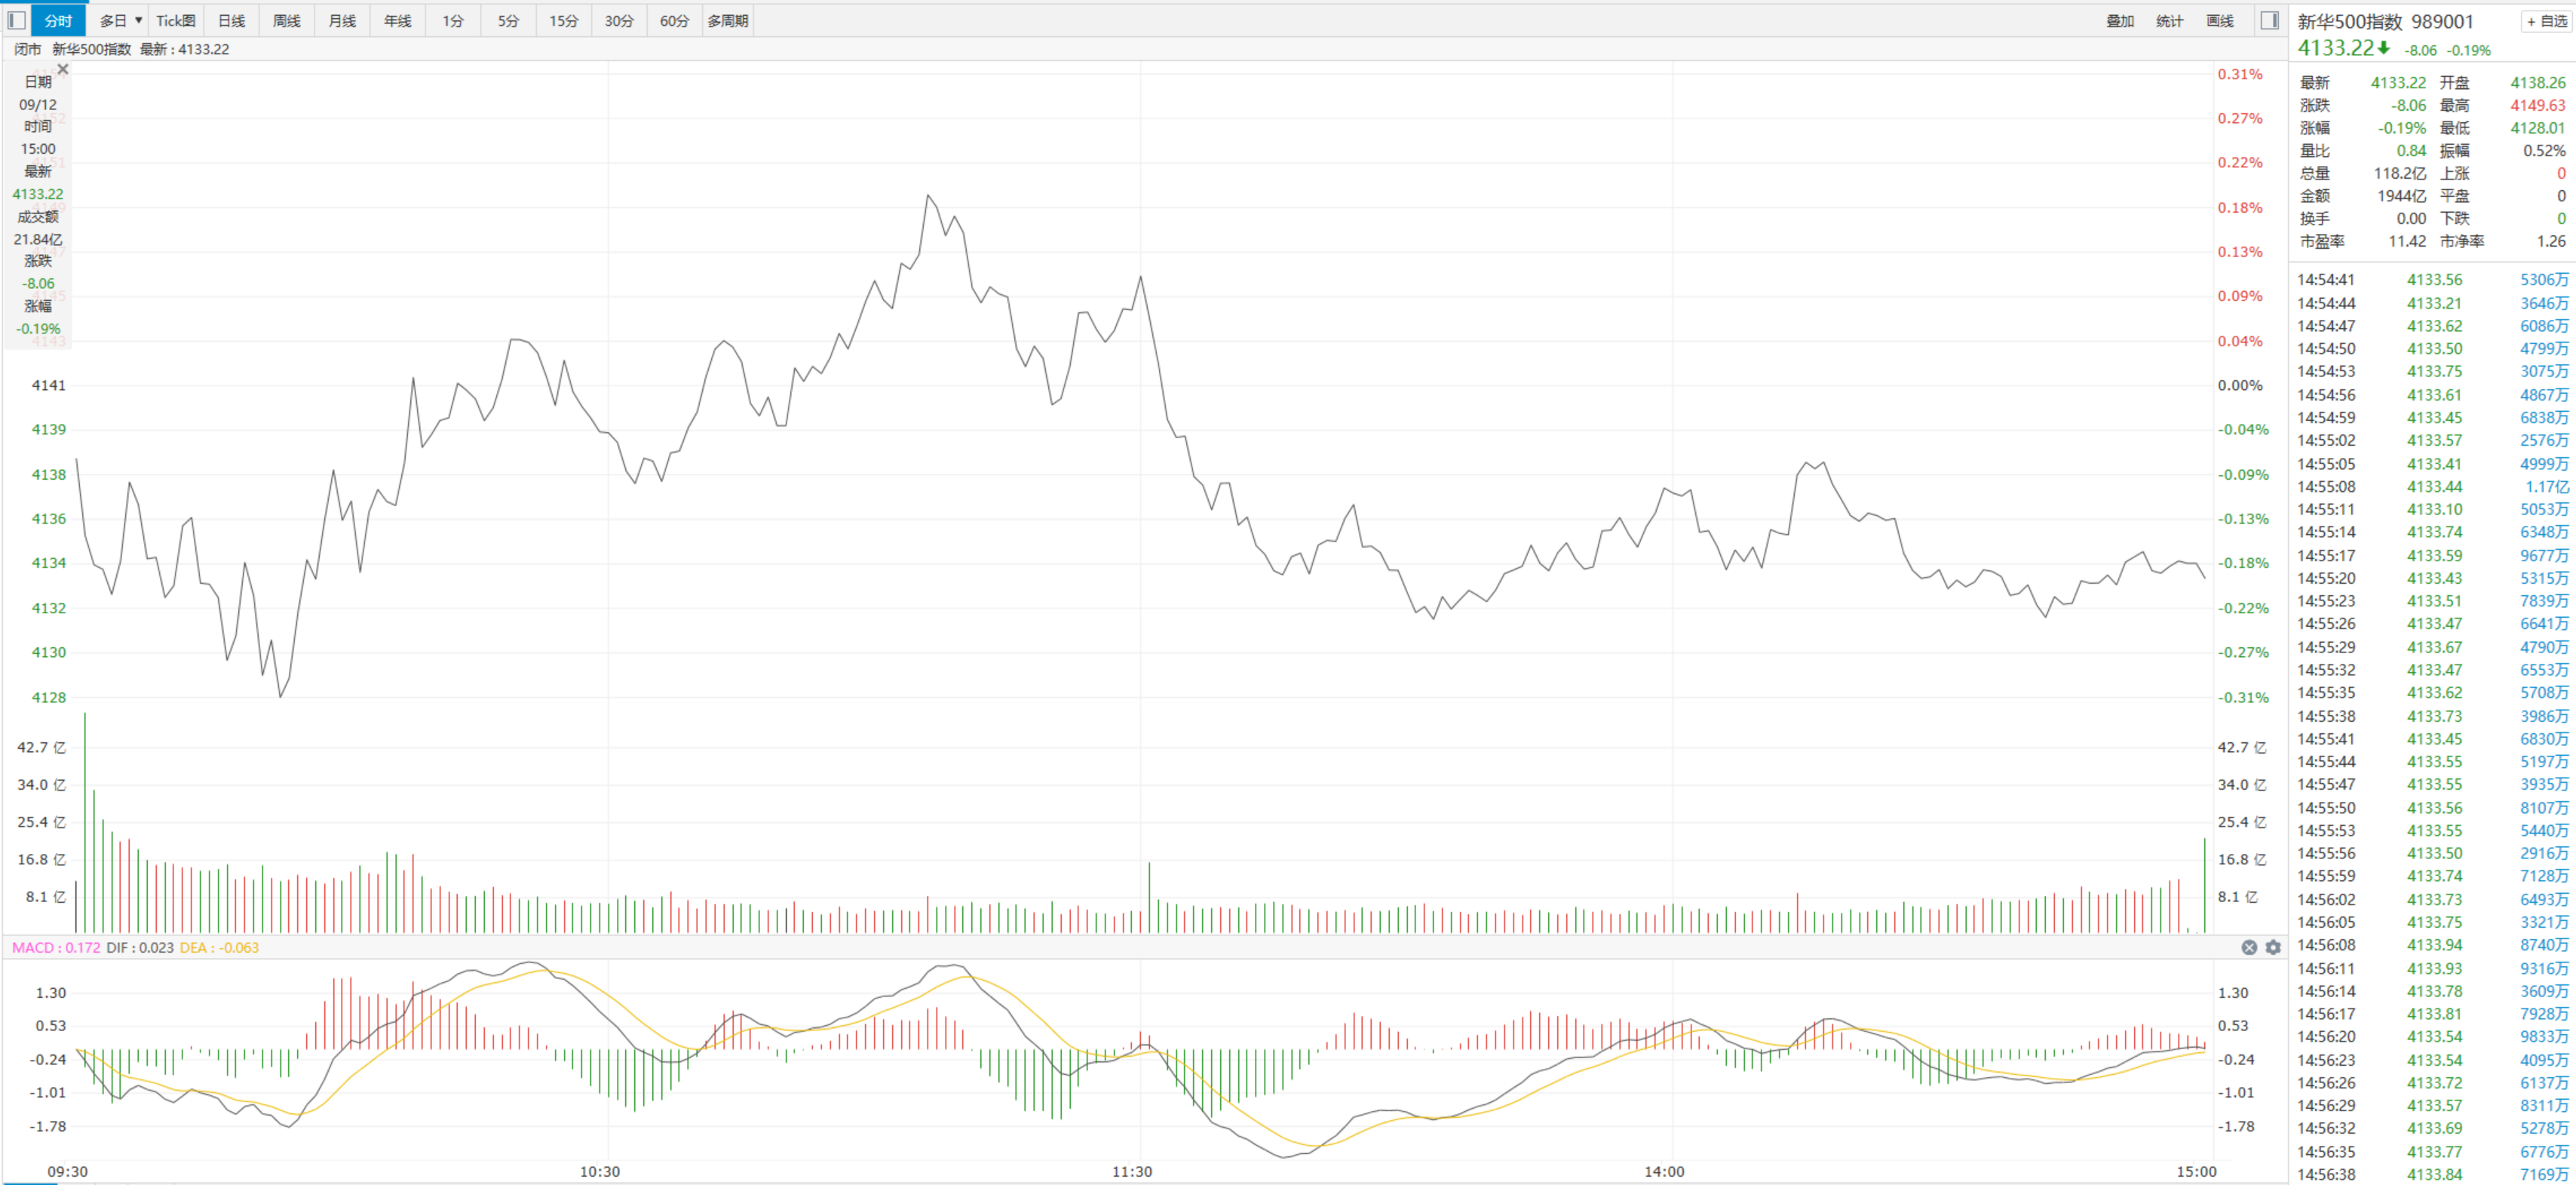The image size is (2576, 1185).
Task: Select the active 分时 tab
Action: [58, 21]
